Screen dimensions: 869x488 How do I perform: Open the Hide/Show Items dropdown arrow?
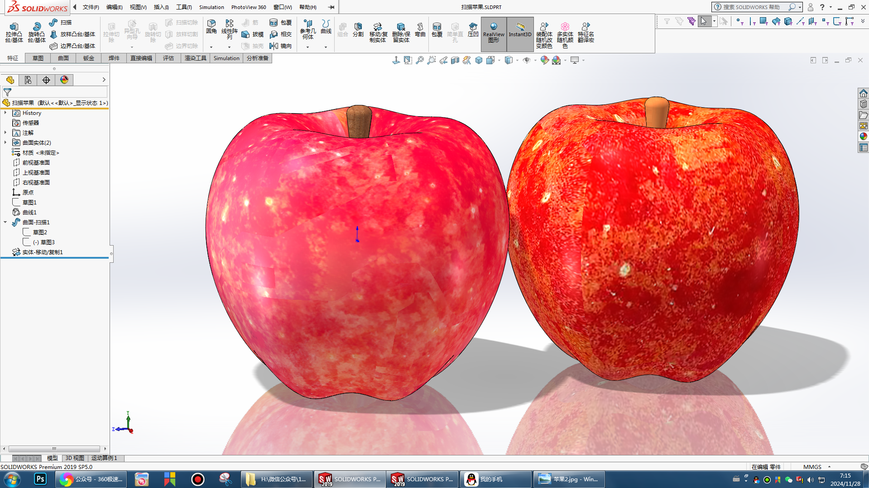(535, 60)
